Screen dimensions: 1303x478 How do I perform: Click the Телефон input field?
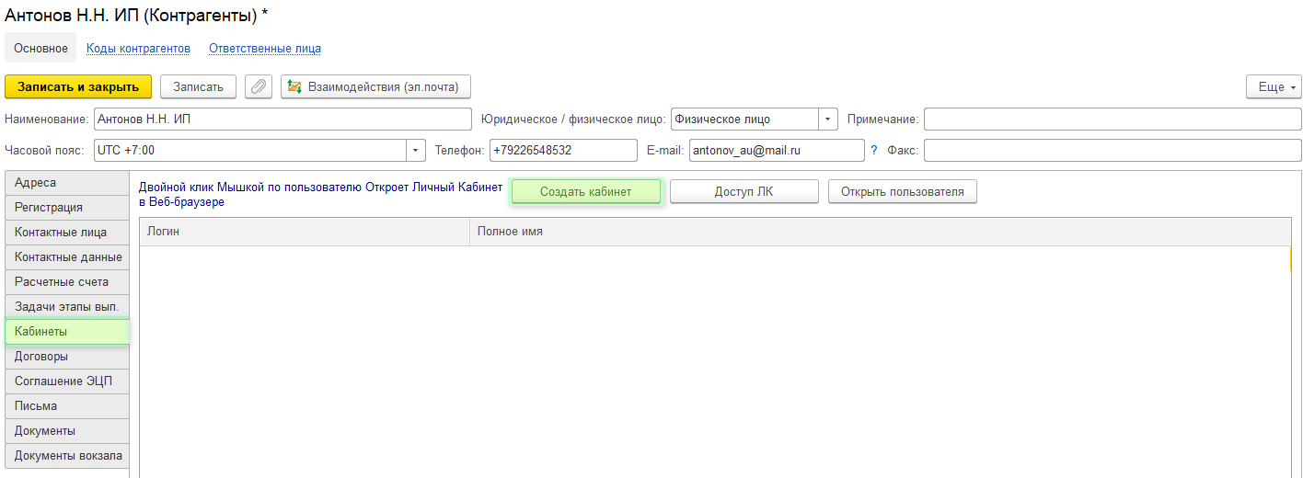pyautogui.click(x=562, y=150)
